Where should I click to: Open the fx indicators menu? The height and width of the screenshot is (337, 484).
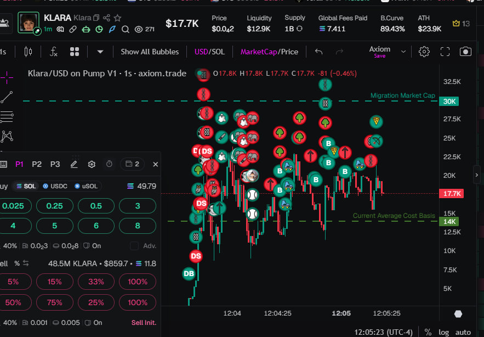tap(53, 52)
